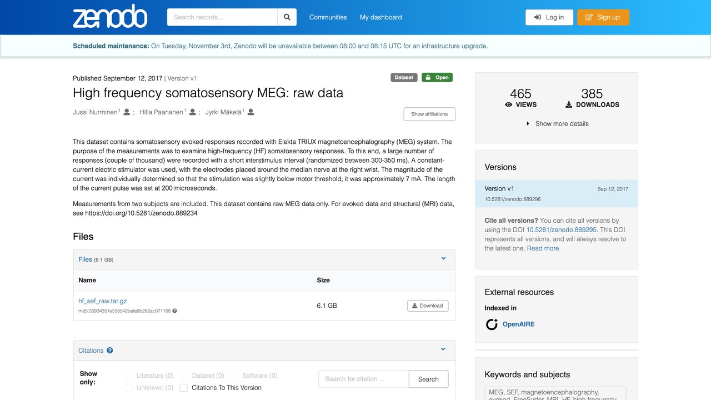Viewport: 711px width, 400px height.
Task: Open My dashboard
Action: point(381,17)
